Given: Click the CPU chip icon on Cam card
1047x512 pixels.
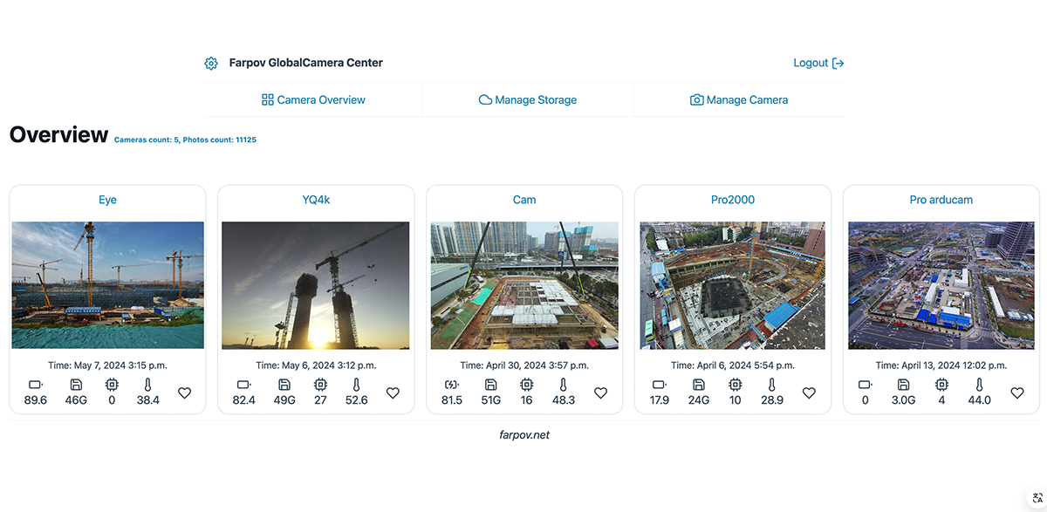Looking at the screenshot, I should pos(526,385).
